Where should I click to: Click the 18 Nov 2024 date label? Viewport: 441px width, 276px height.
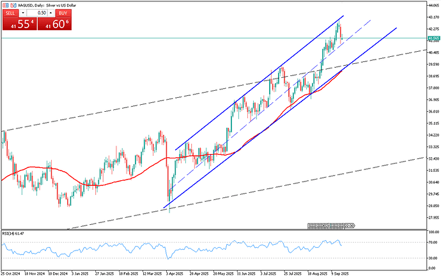click(x=35, y=273)
